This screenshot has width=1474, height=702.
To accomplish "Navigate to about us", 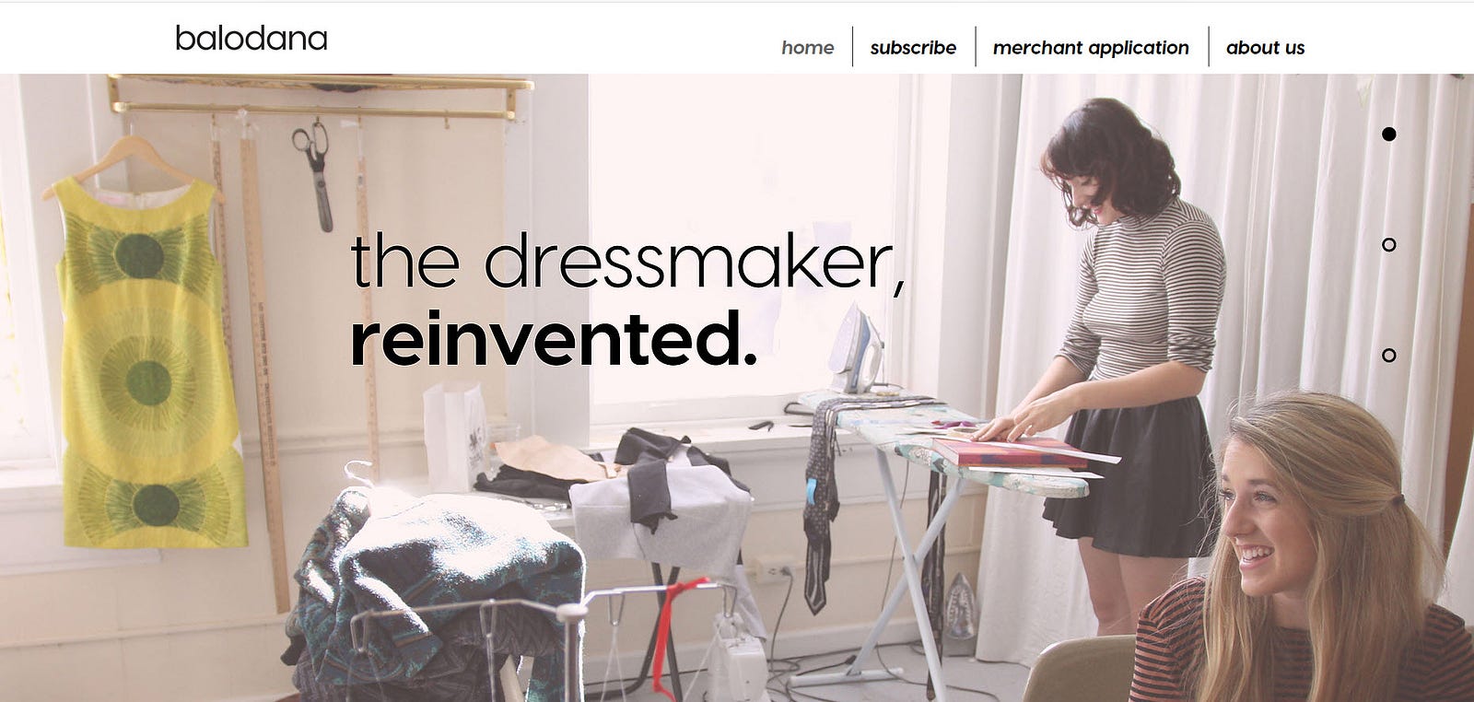I will coord(1265,47).
